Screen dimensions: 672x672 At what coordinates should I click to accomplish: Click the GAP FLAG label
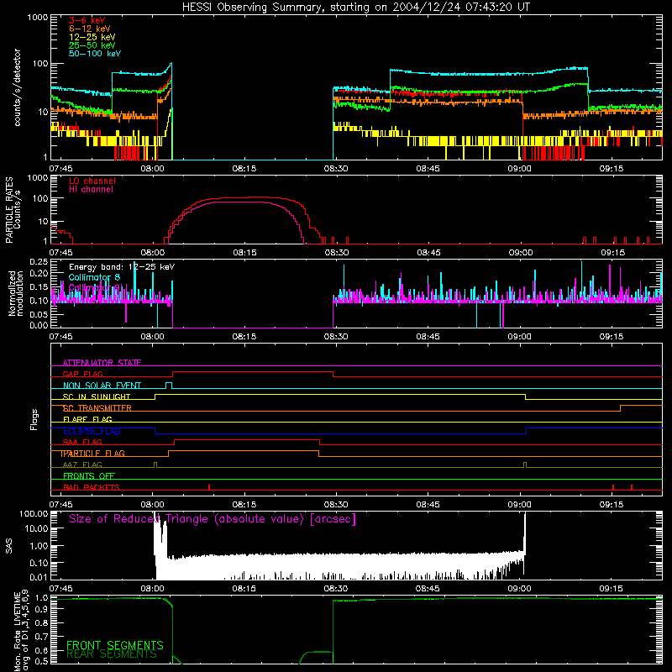pyautogui.click(x=82, y=374)
